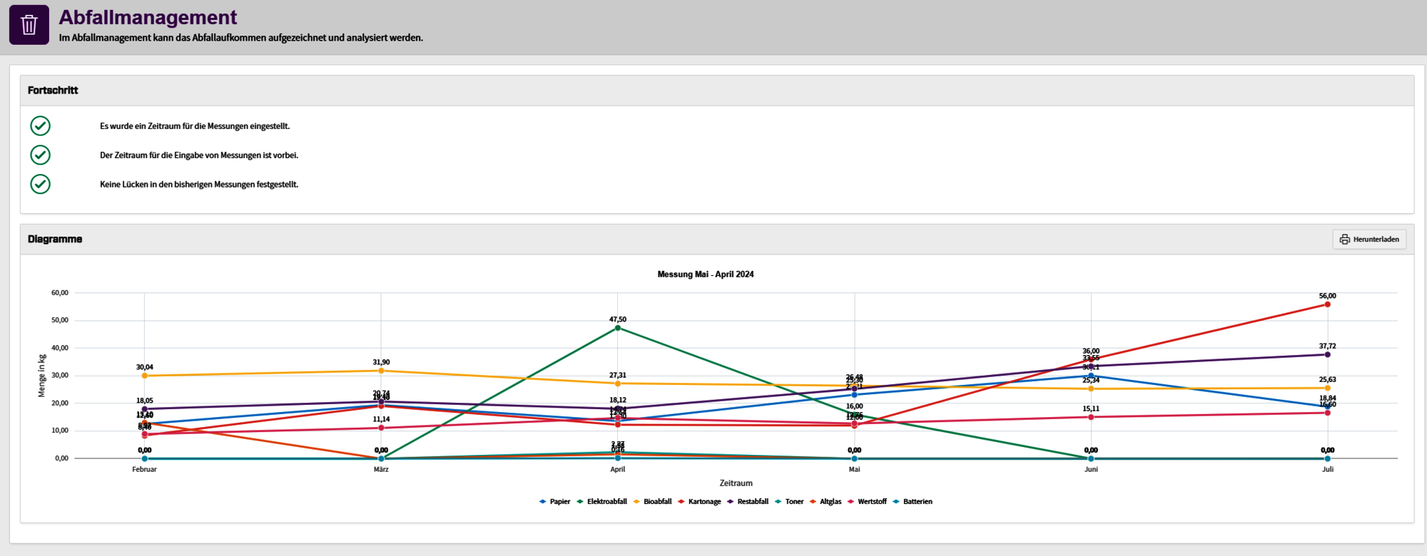
Task: Click the Diagramme panel header title
Action: (55, 240)
